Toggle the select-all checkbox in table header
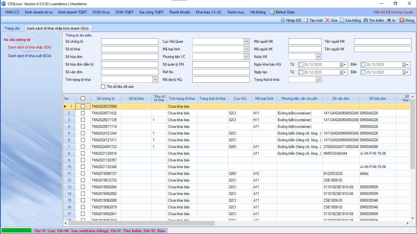 [83, 98]
